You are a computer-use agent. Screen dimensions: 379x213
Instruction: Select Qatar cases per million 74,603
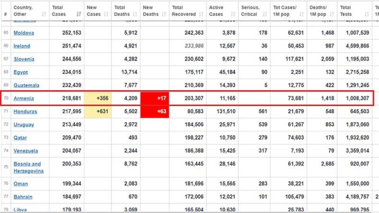(x=296, y=138)
